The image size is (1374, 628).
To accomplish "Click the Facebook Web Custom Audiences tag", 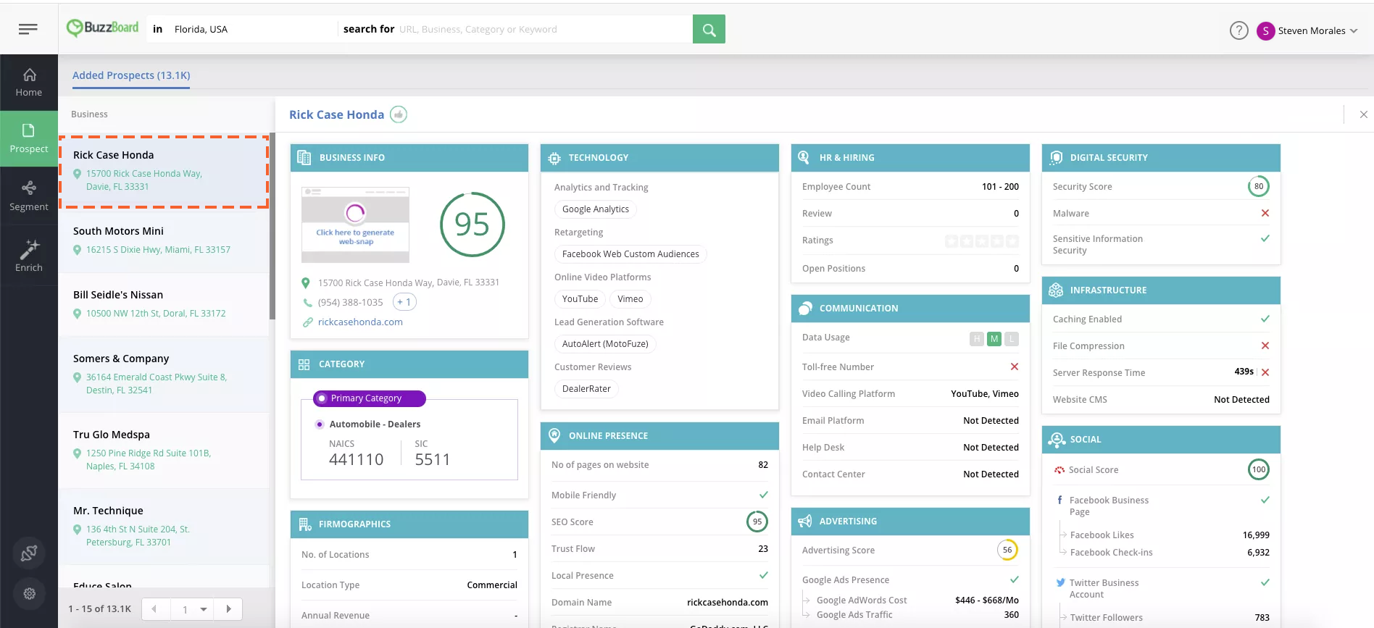I will [x=630, y=254].
